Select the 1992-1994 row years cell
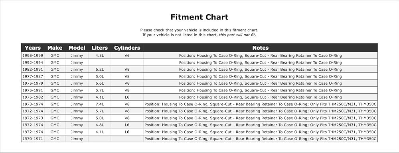This screenshot has height=153, width=399. click(x=33, y=62)
